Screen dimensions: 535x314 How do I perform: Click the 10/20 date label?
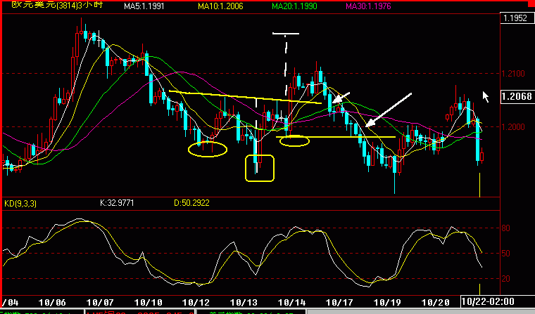pyautogui.click(x=435, y=303)
